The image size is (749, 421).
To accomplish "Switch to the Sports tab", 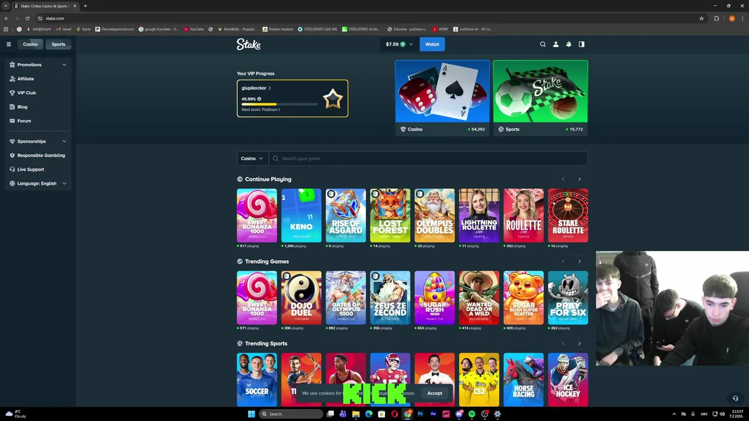I will click(x=59, y=44).
